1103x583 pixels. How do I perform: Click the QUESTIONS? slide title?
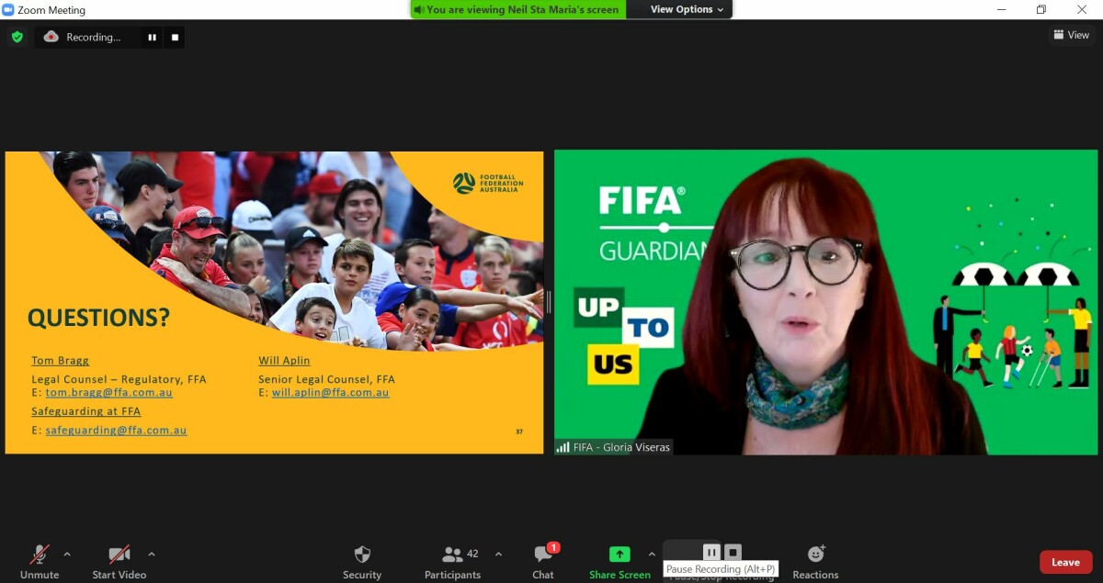[98, 318]
